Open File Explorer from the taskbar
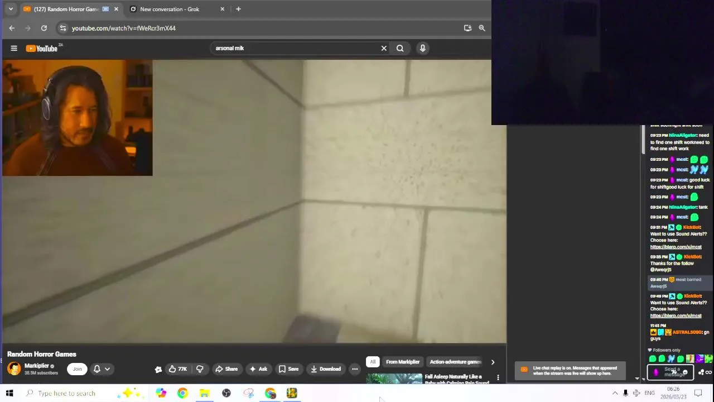Viewport: 714px width, 402px height. coord(204,393)
